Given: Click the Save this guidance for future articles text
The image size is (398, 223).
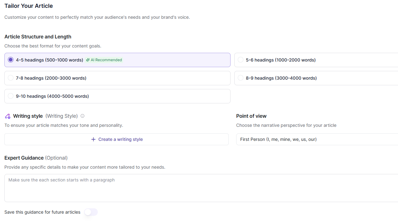Looking at the screenshot, I should pyautogui.click(x=42, y=212).
